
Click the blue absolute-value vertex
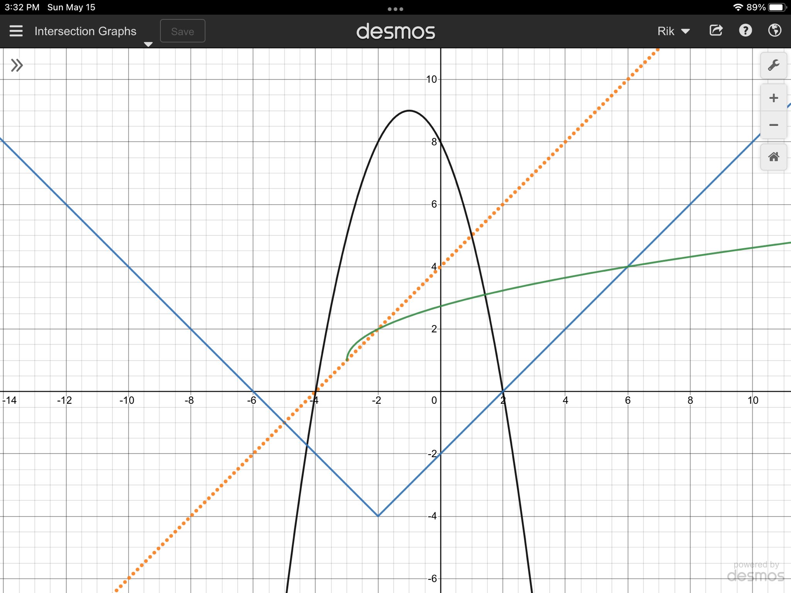pyautogui.click(x=378, y=516)
